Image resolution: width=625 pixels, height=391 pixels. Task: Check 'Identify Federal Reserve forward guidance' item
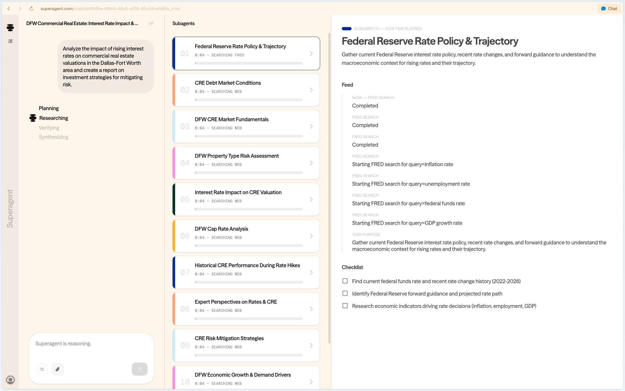pos(345,293)
